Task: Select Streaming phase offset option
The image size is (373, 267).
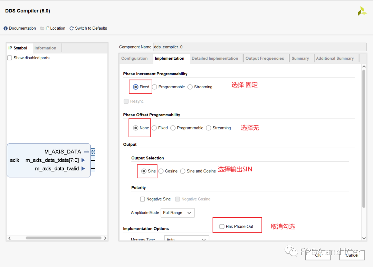Action: [209, 128]
